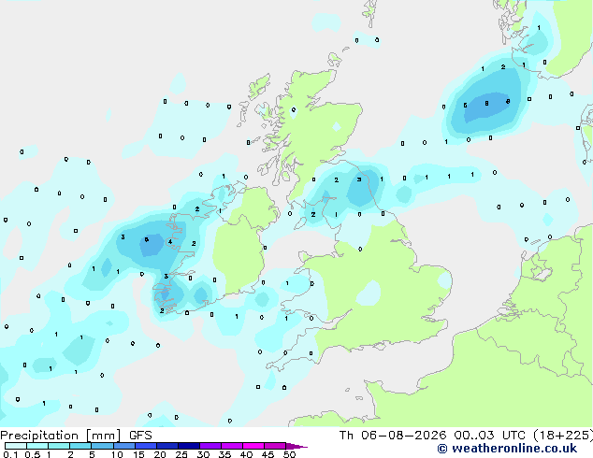Pick the magenta legend swatch between 40 and 45
The width and height of the screenshot is (593, 458).
coord(253,446)
